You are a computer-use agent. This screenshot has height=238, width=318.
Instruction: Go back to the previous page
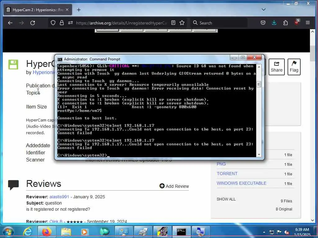pyautogui.click(x=10, y=23)
